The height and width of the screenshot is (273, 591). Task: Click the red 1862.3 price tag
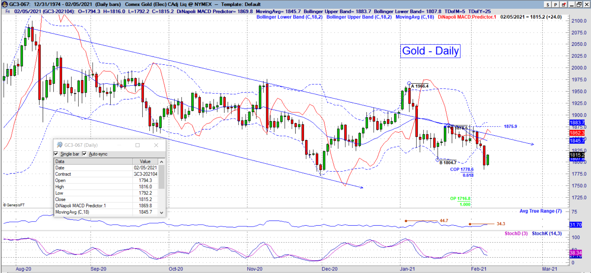tap(577, 133)
